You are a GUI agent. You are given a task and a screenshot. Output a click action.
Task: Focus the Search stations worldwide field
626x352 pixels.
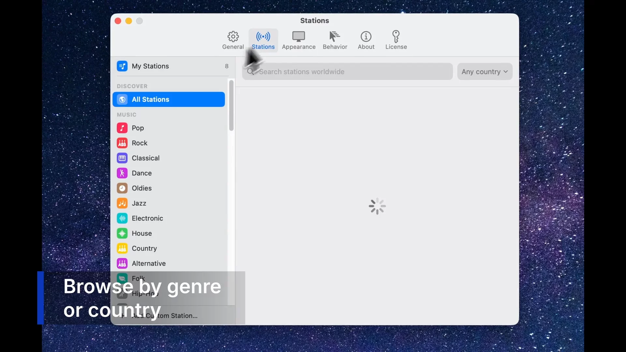347,72
